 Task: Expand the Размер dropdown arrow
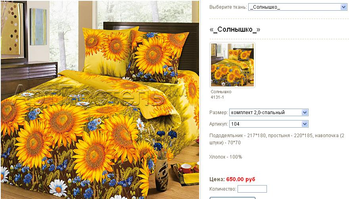point(305,113)
